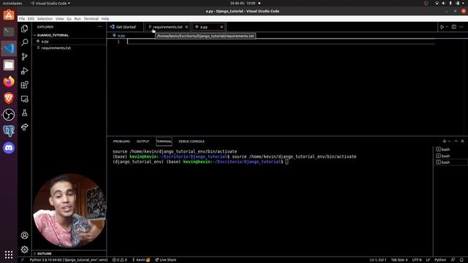Open the Problems panel tab
The image size is (468, 263).
click(121, 141)
